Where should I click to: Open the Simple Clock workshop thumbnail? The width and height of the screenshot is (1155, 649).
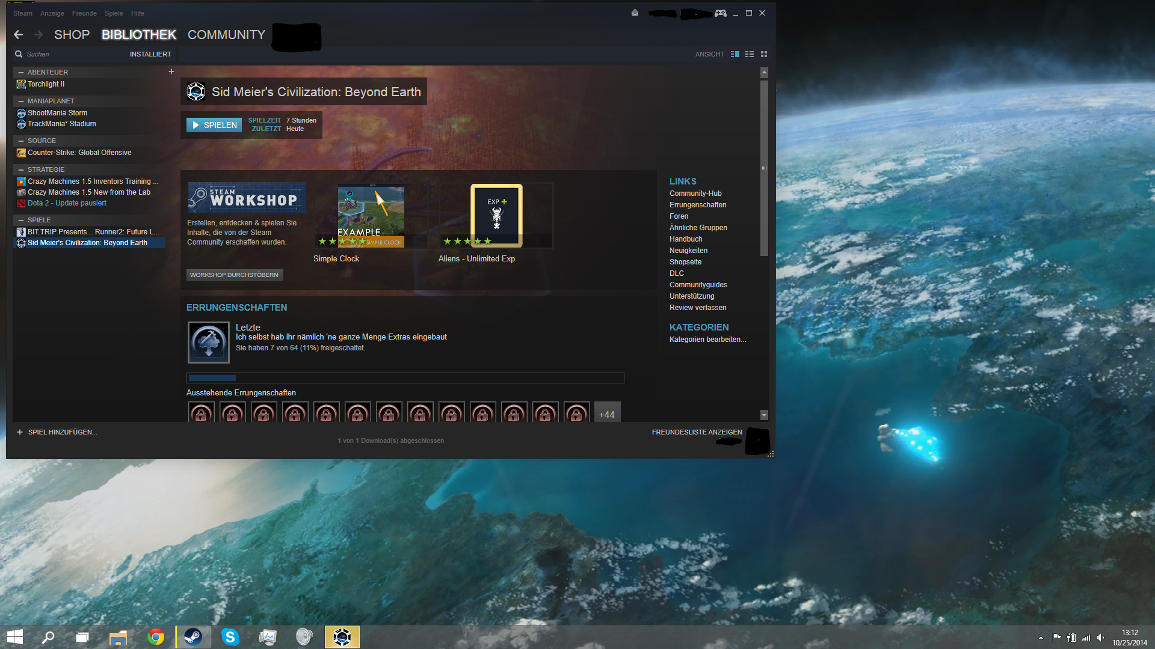[x=371, y=215]
